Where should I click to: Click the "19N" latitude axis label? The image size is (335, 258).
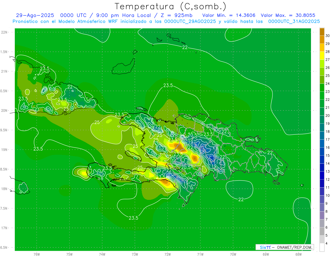click(4, 150)
